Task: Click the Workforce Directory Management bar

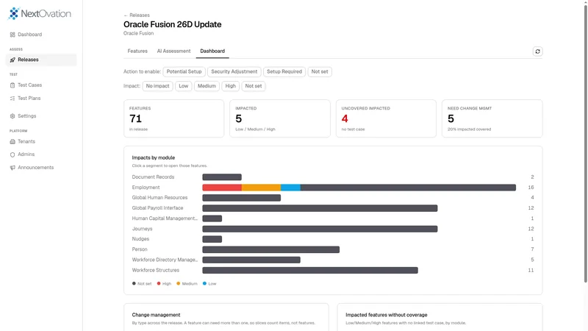Action: (251, 260)
